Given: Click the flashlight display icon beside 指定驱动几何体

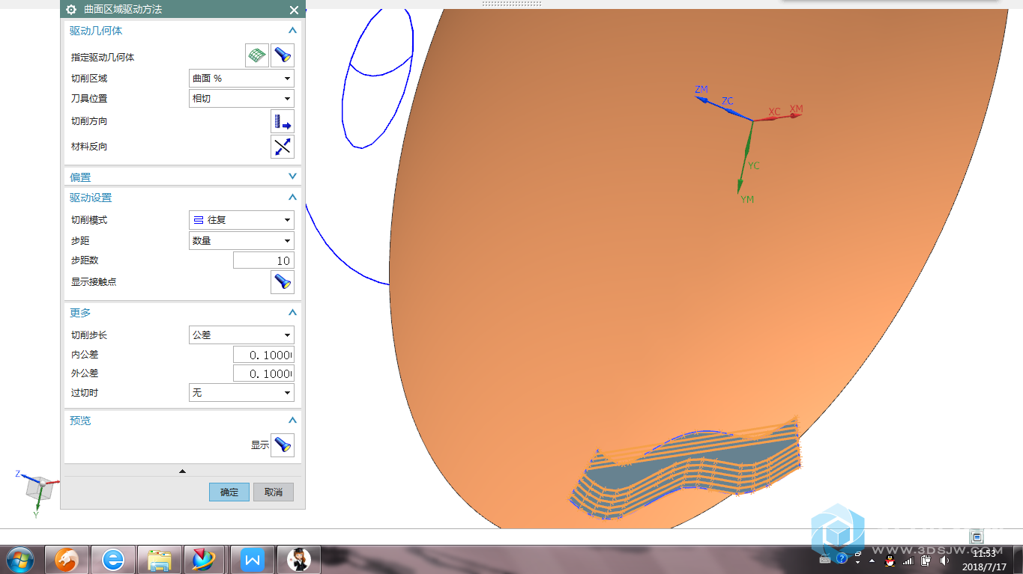Looking at the screenshot, I should [x=283, y=55].
